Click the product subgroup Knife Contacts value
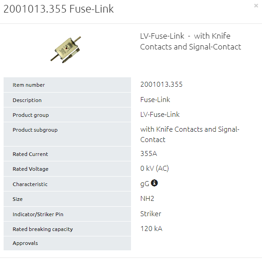 point(190,134)
